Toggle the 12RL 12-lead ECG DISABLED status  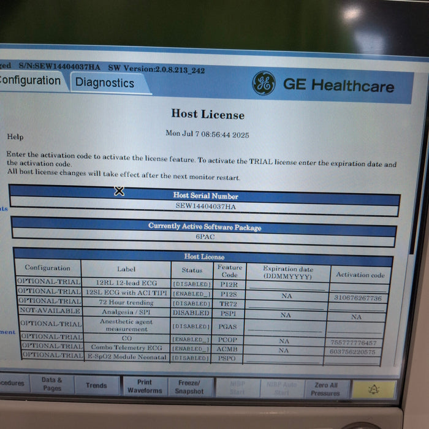(x=192, y=284)
